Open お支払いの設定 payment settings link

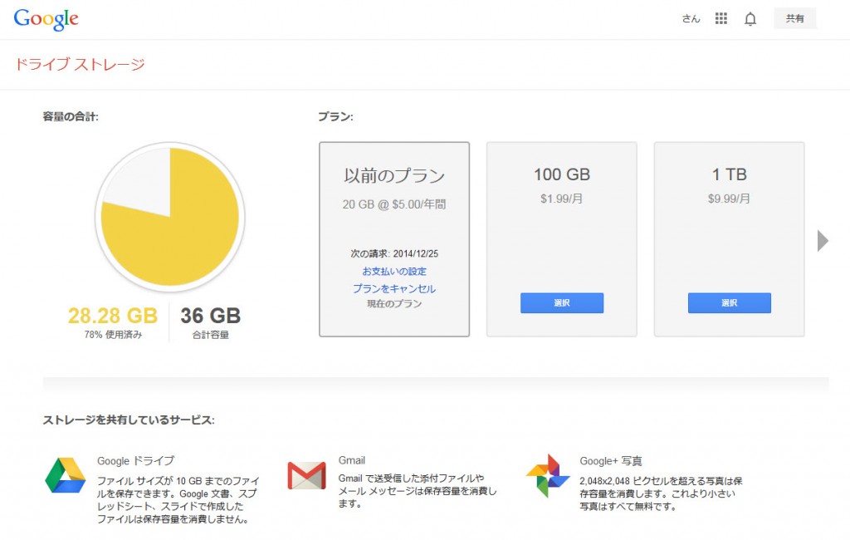click(394, 272)
